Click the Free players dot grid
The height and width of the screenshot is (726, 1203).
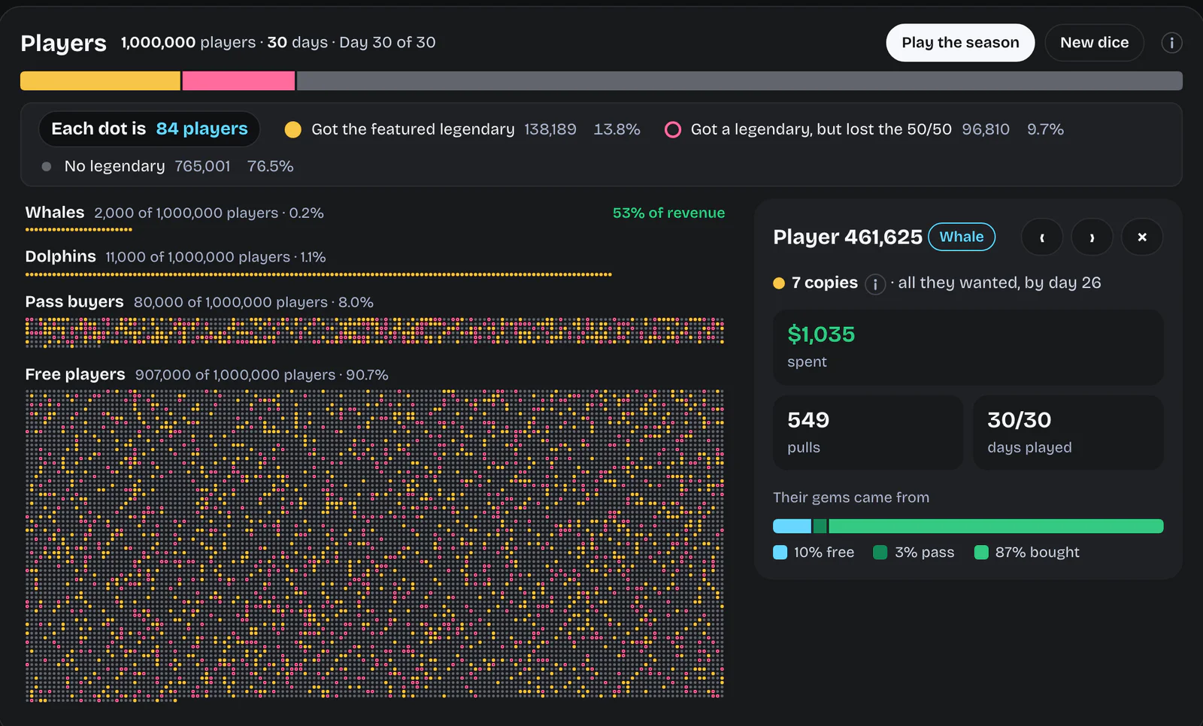374,546
